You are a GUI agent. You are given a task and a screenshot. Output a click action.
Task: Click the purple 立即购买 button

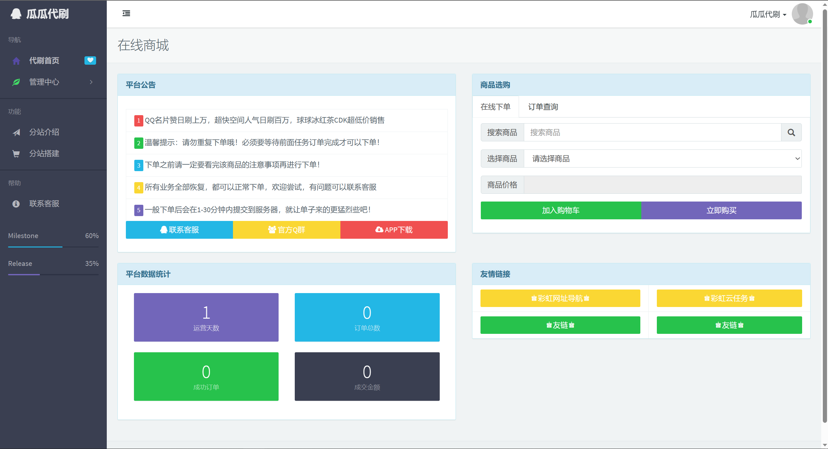721,210
